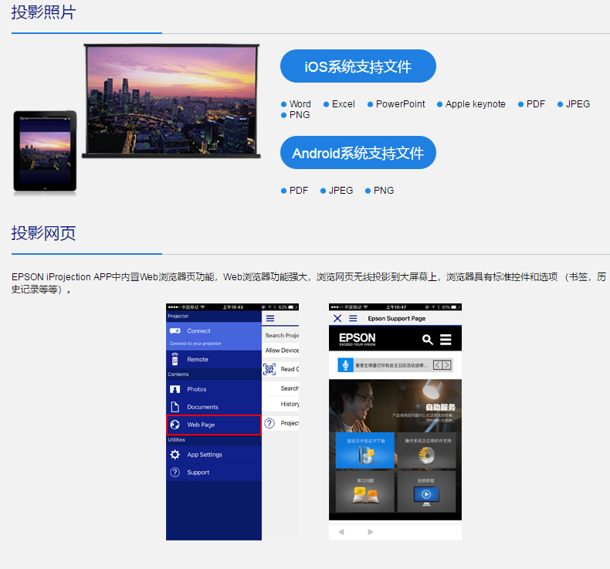610x569 pixels.
Task: Go to the next announcement arrow
Action: 446,365
